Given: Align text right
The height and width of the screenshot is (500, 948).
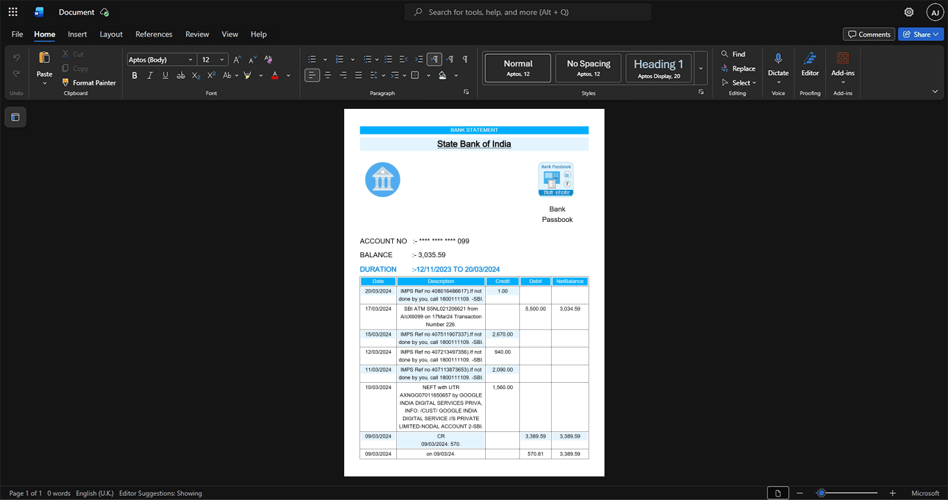Looking at the screenshot, I should pos(343,76).
